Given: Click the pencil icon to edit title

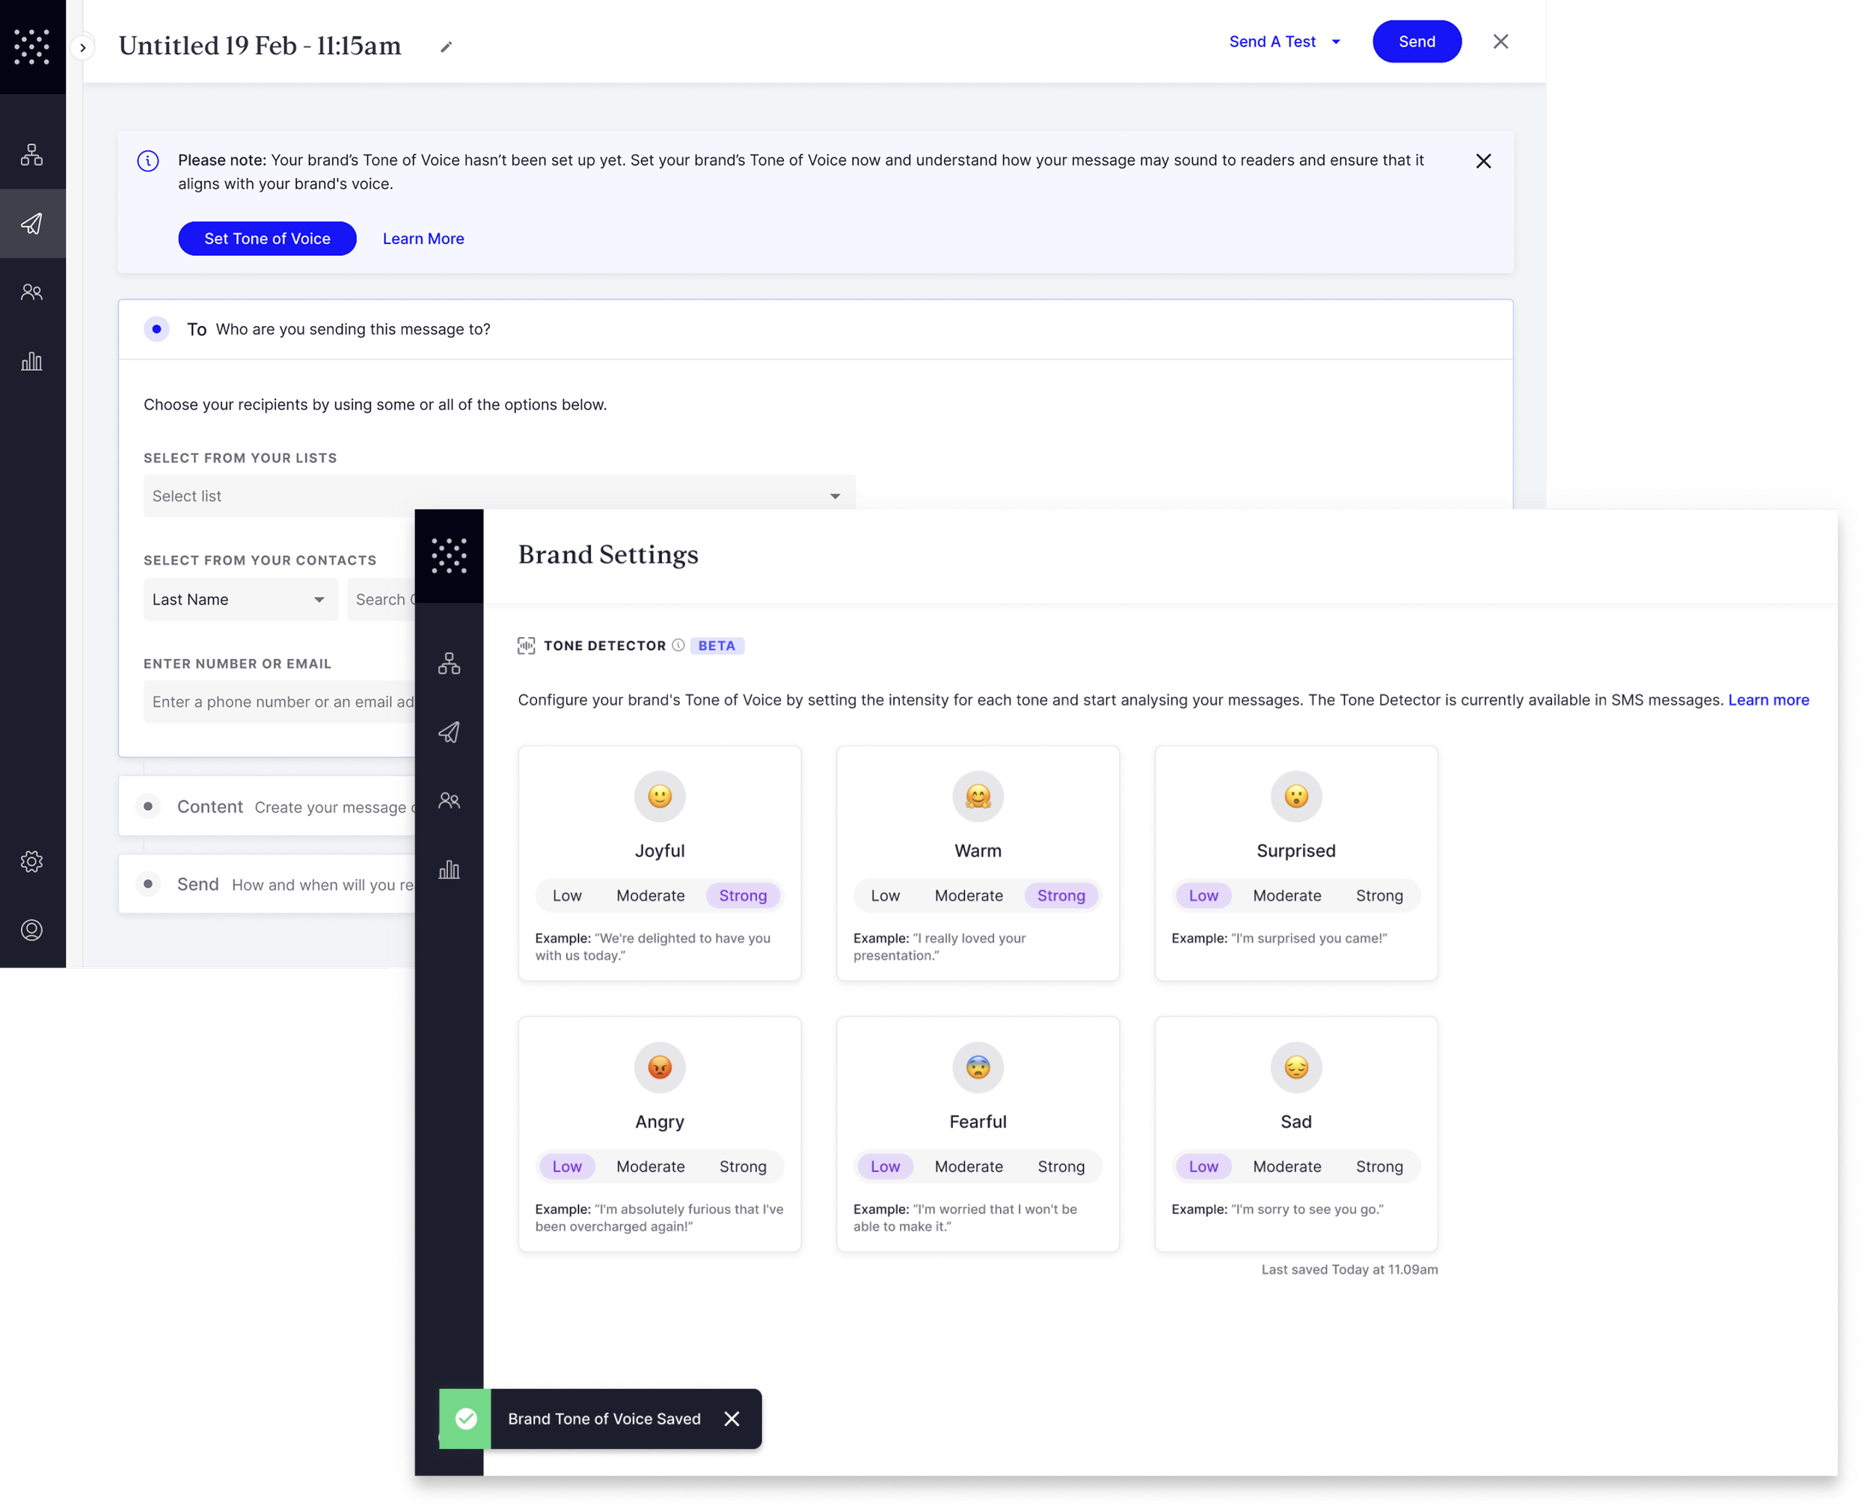Looking at the screenshot, I should (446, 47).
